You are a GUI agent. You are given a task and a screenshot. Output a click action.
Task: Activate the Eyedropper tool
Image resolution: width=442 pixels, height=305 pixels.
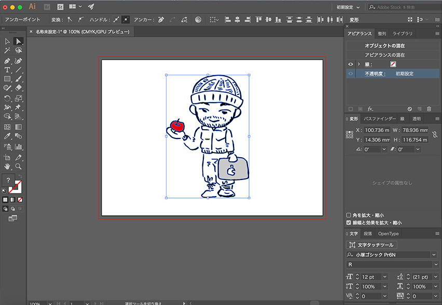point(7,136)
